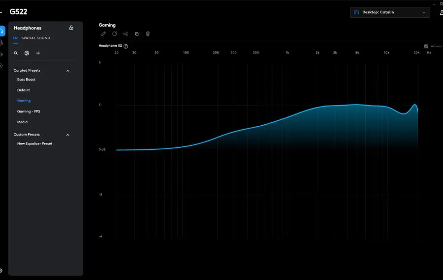Duplicate the Gaming preset

(x=136, y=34)
